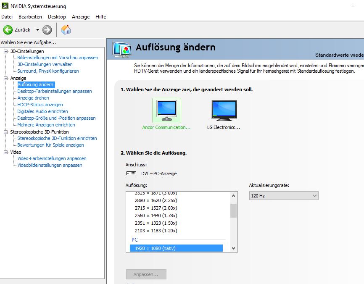Click the NVIDIA logo in the title bar

point(5,6)
